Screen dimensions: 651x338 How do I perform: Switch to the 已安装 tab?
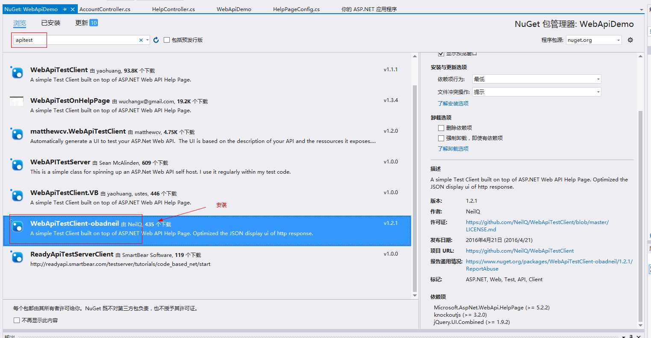click(51, 23)
